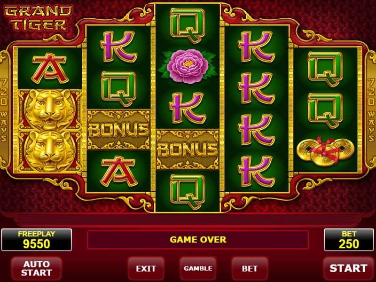Select the upper golden tiger symbol

(x=50, y=110)
